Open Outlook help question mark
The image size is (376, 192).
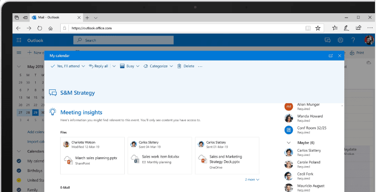click(x=353, y=40)
